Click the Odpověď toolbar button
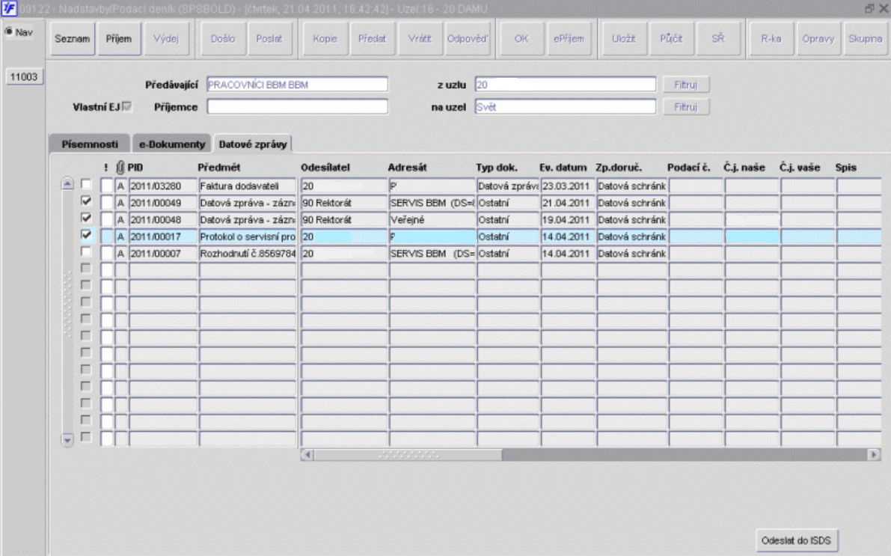 tap(467, 39)
